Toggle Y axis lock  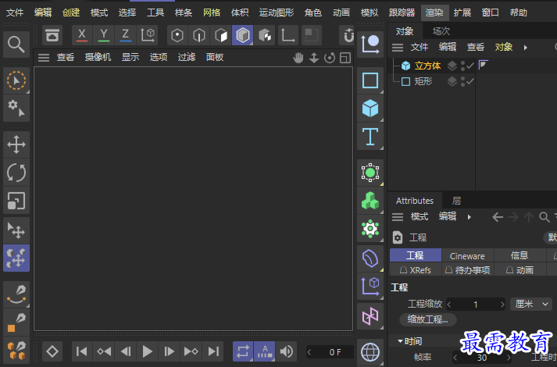[104, 35]
